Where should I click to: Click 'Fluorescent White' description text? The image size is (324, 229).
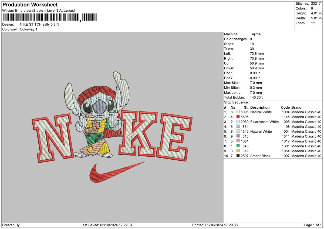(264, 122)
